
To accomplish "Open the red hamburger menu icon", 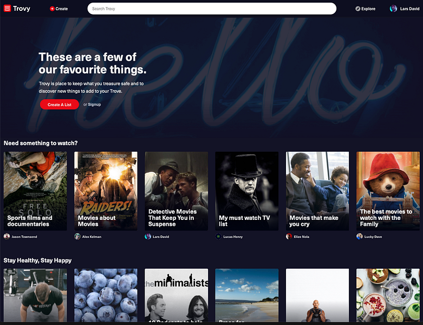I will pos(7,8).
